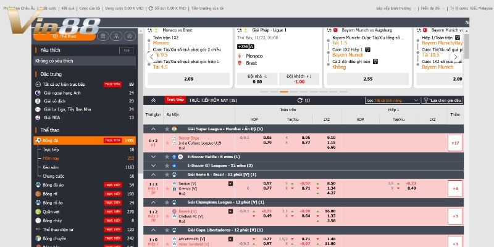Image resolution: width=494 pixels, height=247 pixels.
Task: Click the Bóng đá football icon in sidebar
Action: click(x=38, y=141)
